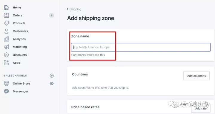The width and height of the screenshot is (215, 114).
Task: Click the Online Store storefront icon
Action: 6,83
